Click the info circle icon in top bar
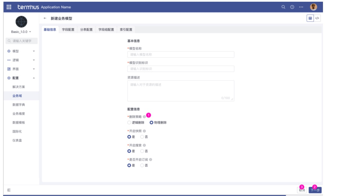343x196 pixels. pyautogui.click(x=292, y=7)
